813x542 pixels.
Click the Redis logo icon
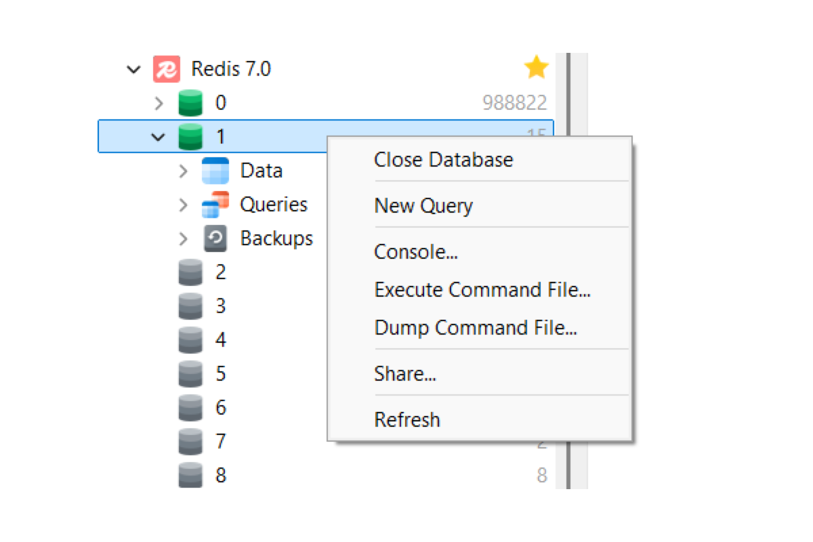166,68
